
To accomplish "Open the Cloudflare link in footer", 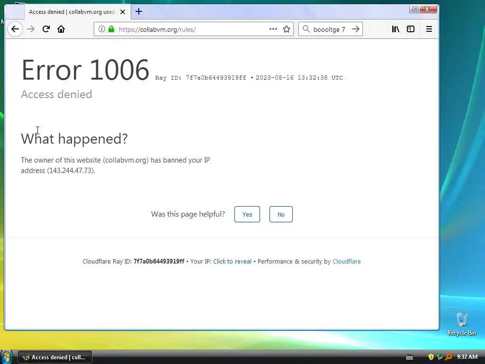I will pyautogui.click(x=346, y=262).
